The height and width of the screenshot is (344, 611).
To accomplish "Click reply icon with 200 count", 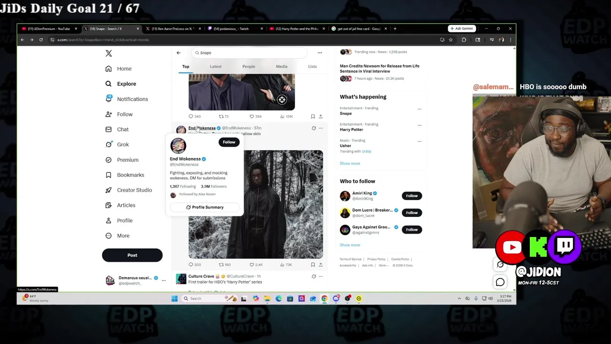I will coord(191,264).
